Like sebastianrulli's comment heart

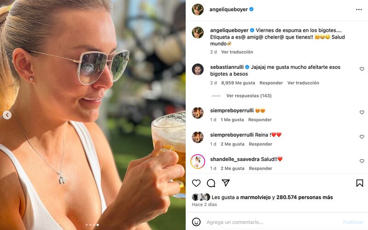point(362,69)
